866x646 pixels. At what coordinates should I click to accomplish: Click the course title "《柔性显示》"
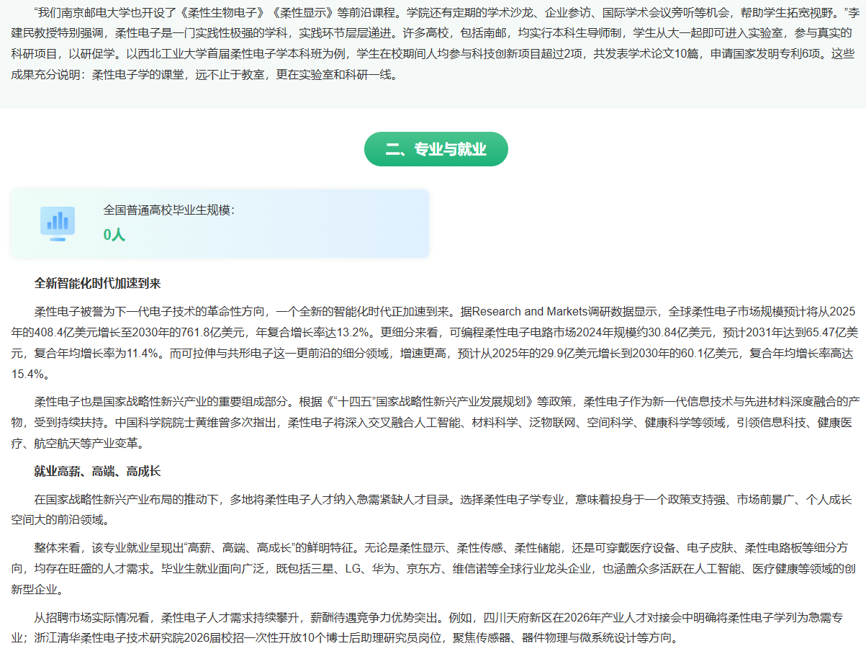(x=299, y=13)
